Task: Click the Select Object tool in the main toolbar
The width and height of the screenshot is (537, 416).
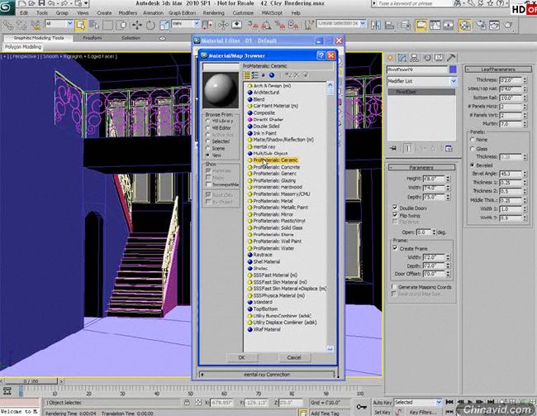Action: 81,25
